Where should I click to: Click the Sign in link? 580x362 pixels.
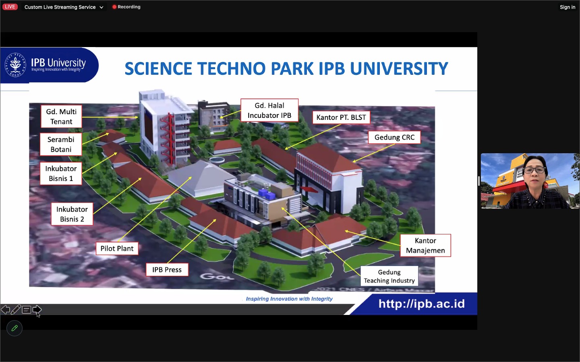click(x=567, y=7)
